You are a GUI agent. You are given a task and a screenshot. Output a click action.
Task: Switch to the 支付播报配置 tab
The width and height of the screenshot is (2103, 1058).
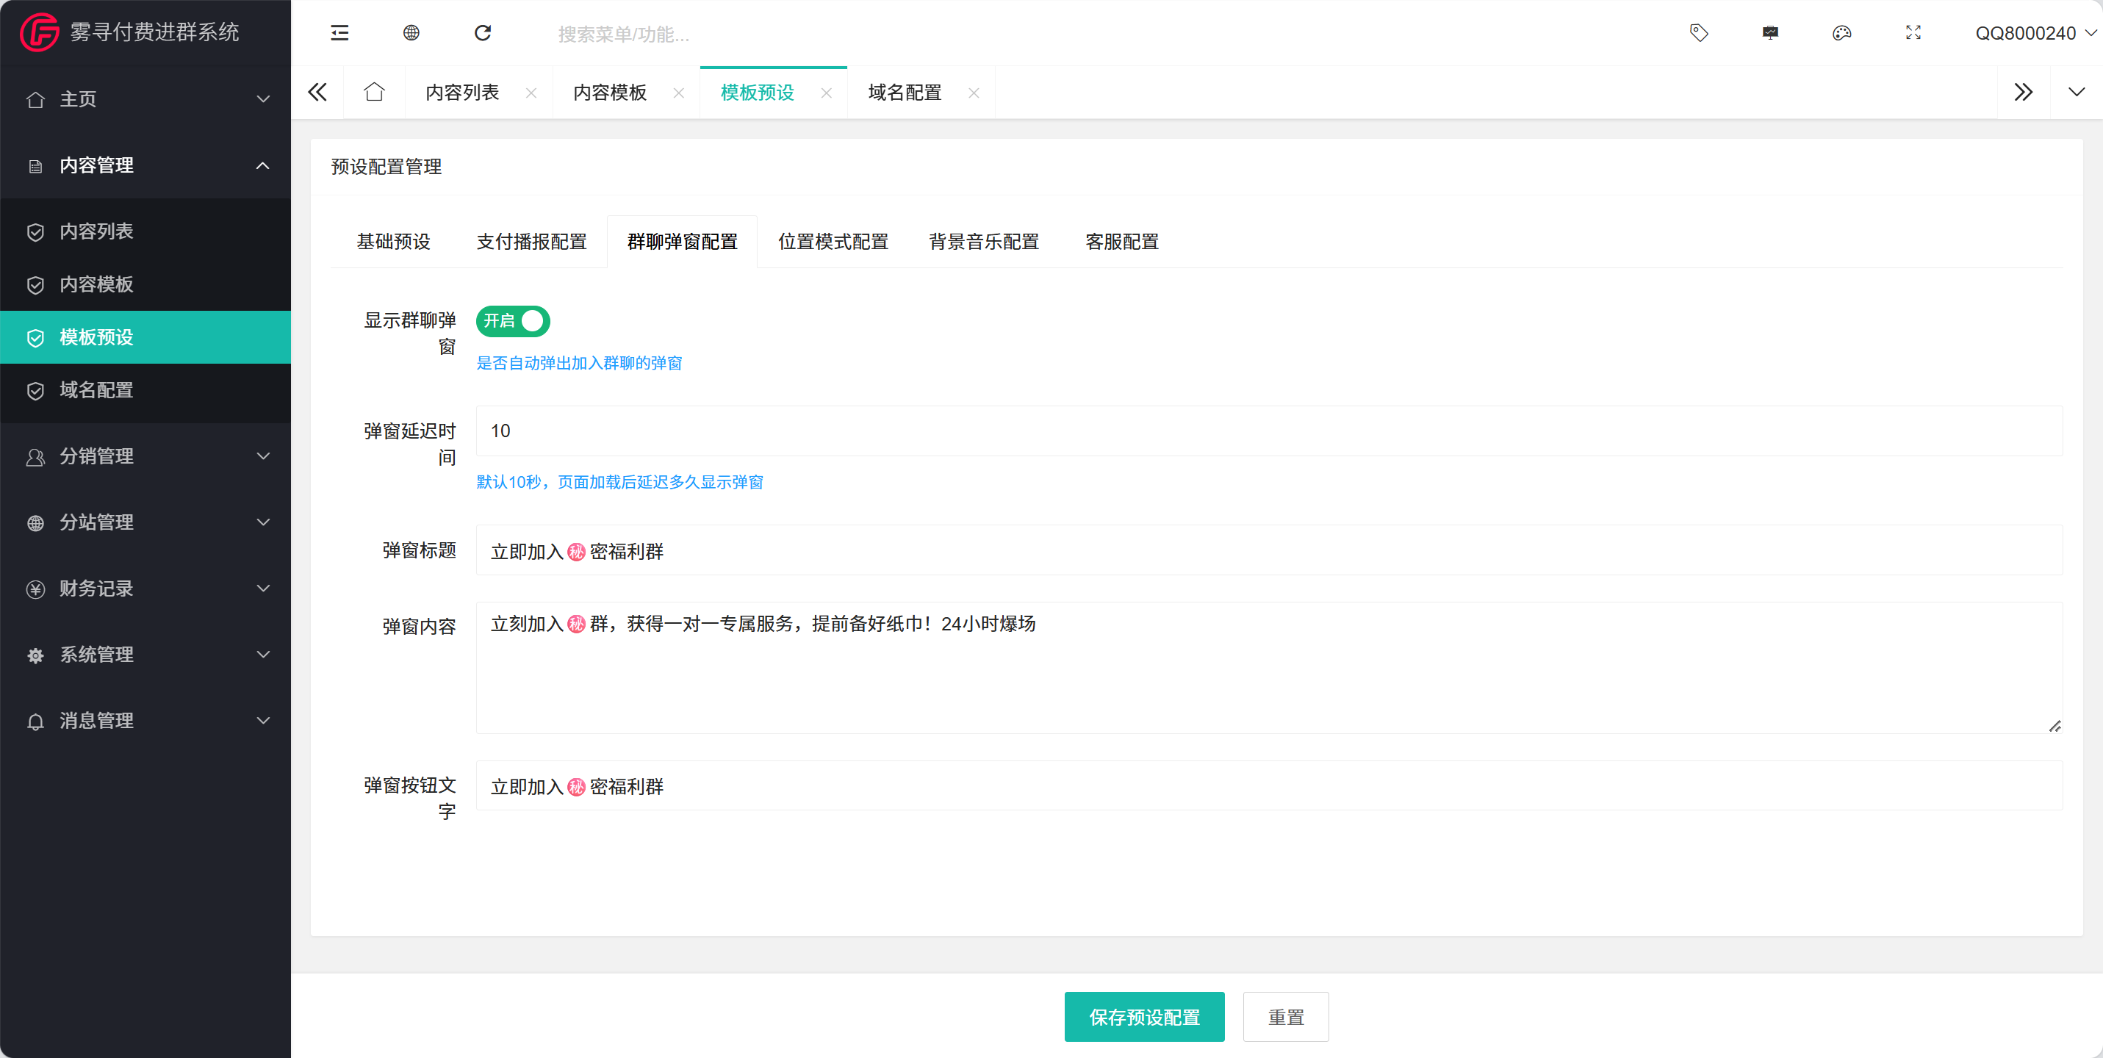531,242
